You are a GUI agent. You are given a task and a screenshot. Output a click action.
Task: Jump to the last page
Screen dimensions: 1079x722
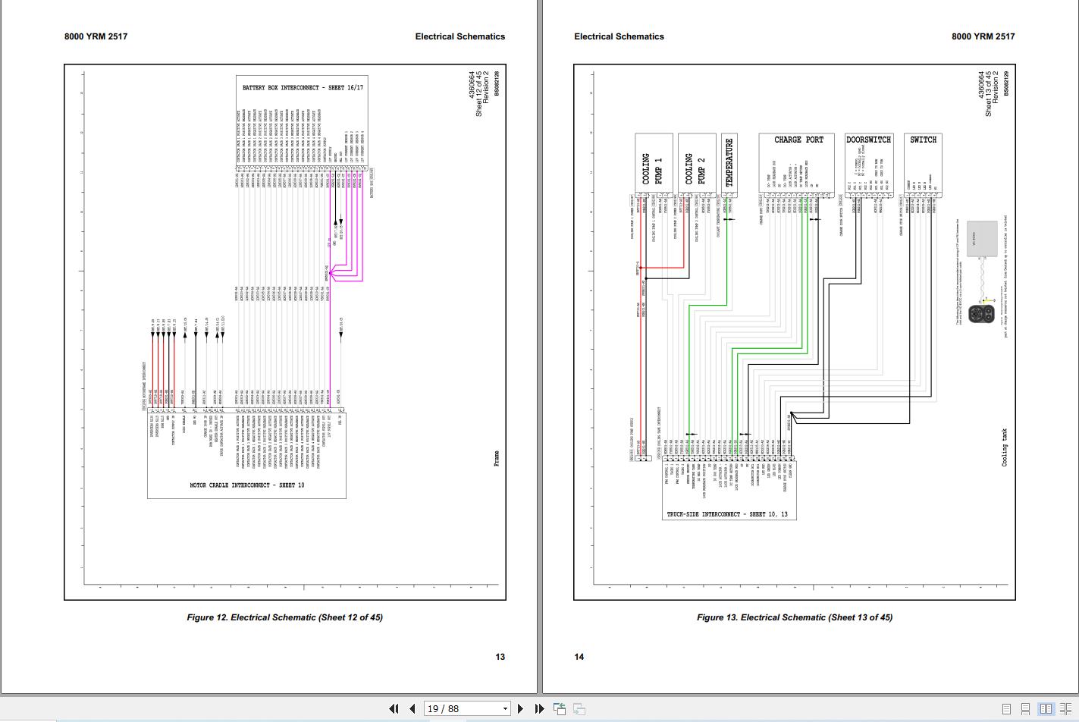(x=539, y=708)
